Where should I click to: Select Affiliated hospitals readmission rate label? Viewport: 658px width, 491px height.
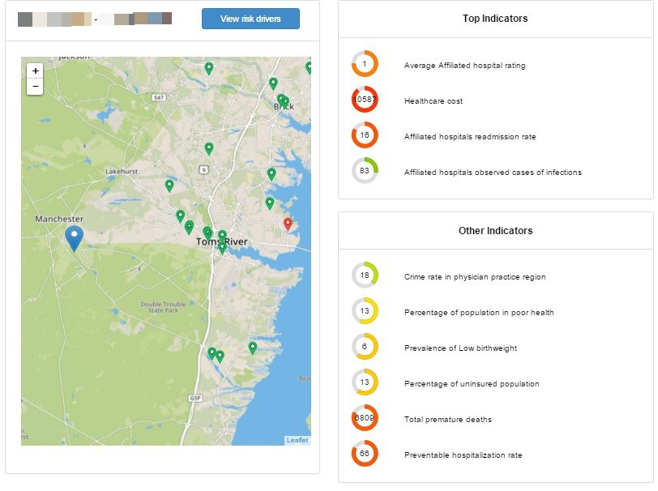[x=470, y=137]
